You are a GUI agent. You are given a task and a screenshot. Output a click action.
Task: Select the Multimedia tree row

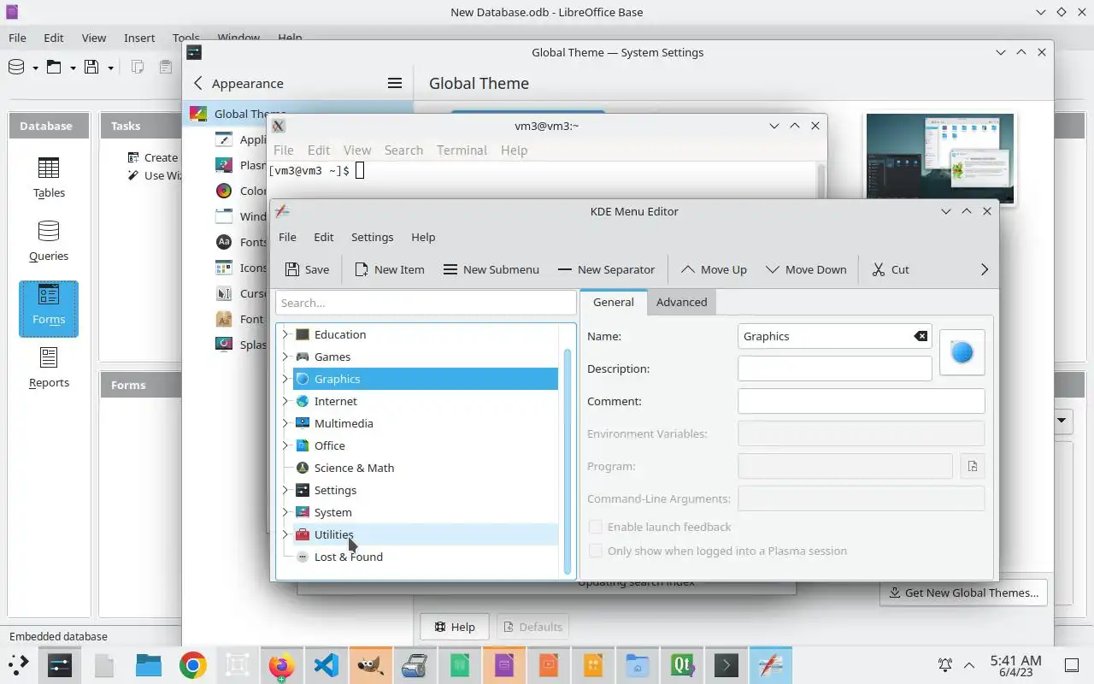(x=426, y=423)
